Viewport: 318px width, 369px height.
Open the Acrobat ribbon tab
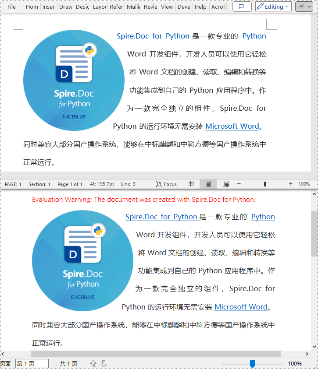pos(218,7)
